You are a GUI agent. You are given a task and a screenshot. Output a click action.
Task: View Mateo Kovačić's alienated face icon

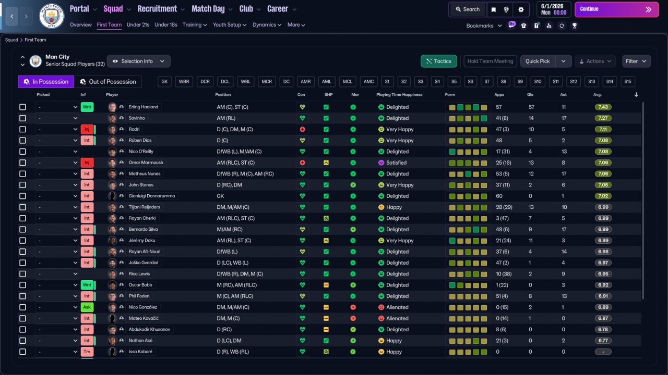pyautogui.click(x=381, y=318)
